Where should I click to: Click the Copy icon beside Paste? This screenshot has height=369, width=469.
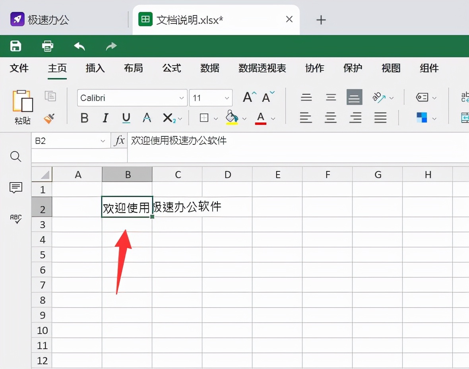coord(50,96)
